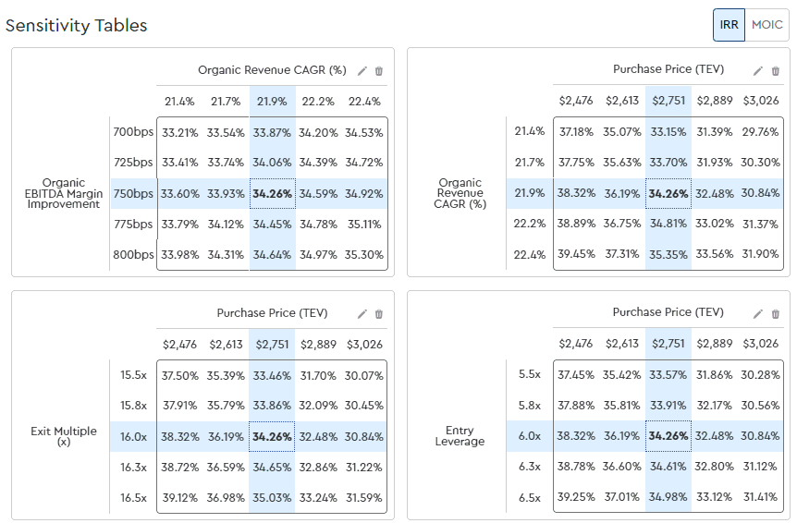Edit the Entry Leverage sensitivity table
797x523 pixels.
tap(758, 314)
